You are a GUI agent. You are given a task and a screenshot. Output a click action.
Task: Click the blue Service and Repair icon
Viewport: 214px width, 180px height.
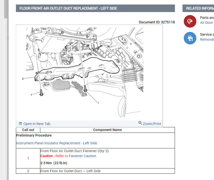click(x=190, y=38)
